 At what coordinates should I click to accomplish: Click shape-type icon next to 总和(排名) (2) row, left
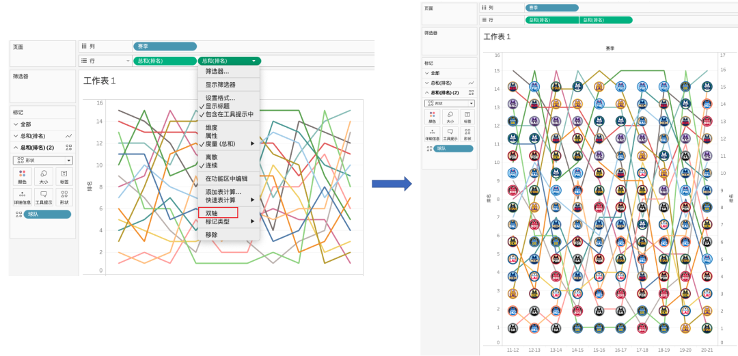click(x=69, y=148)
